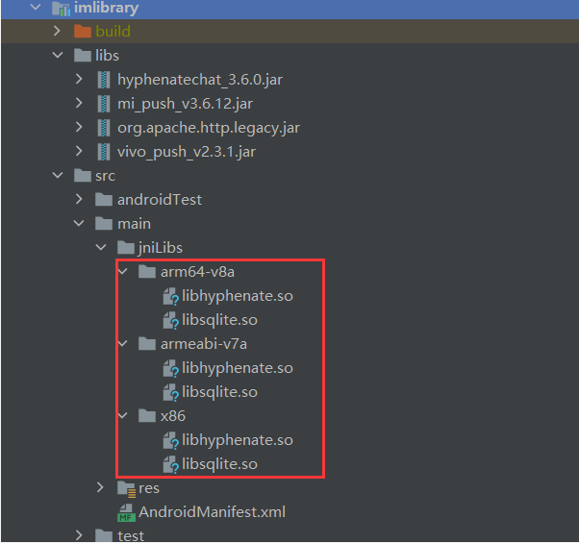579x543 pixels.
Task: Click libsqlite.so file icon under arm64-v8a
Action: pyautogui.click(x=171, y=321)
